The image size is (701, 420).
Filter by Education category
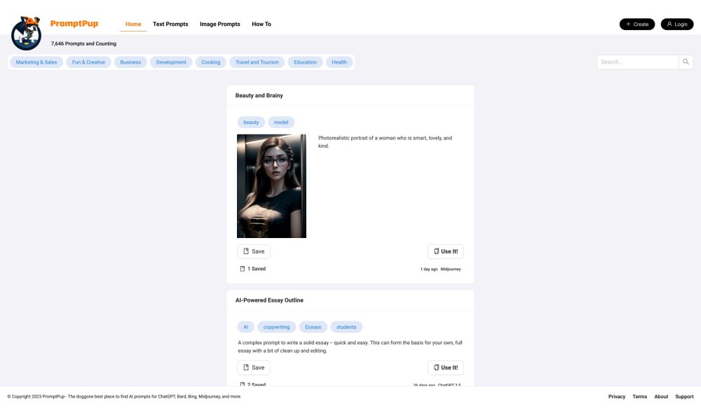pyautogui.click(x=306, y=62)
